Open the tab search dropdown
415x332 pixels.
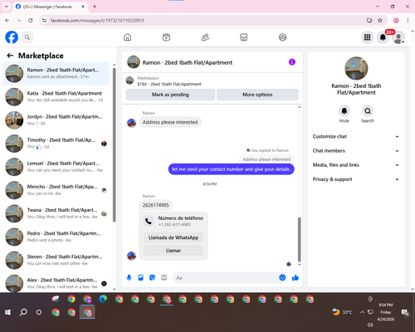[x=7, y=7]
